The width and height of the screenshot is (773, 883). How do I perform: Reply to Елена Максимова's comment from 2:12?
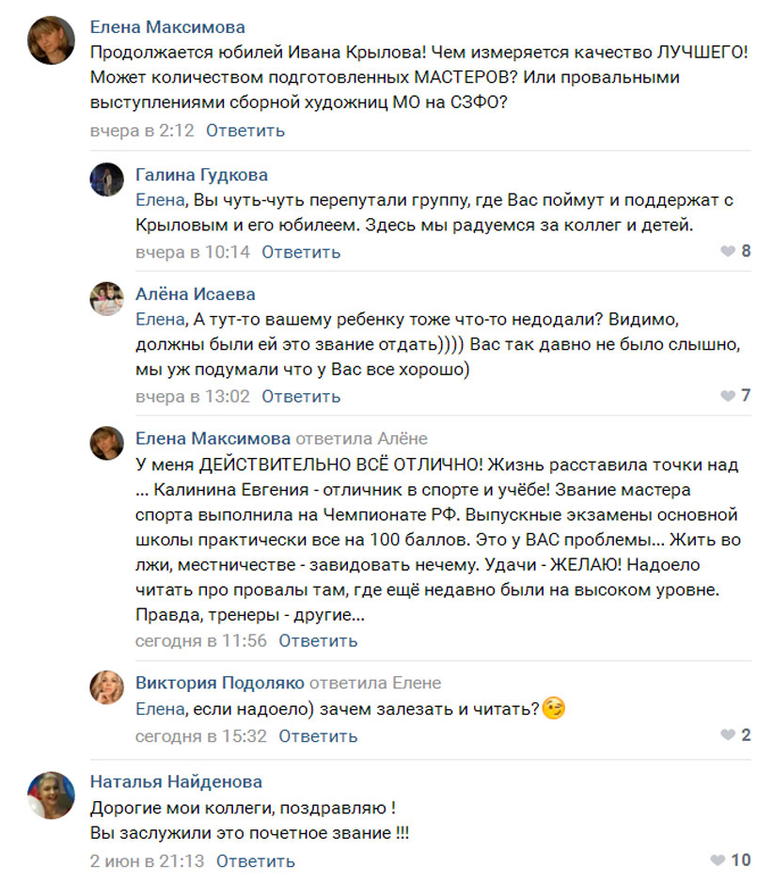point(245,131)
